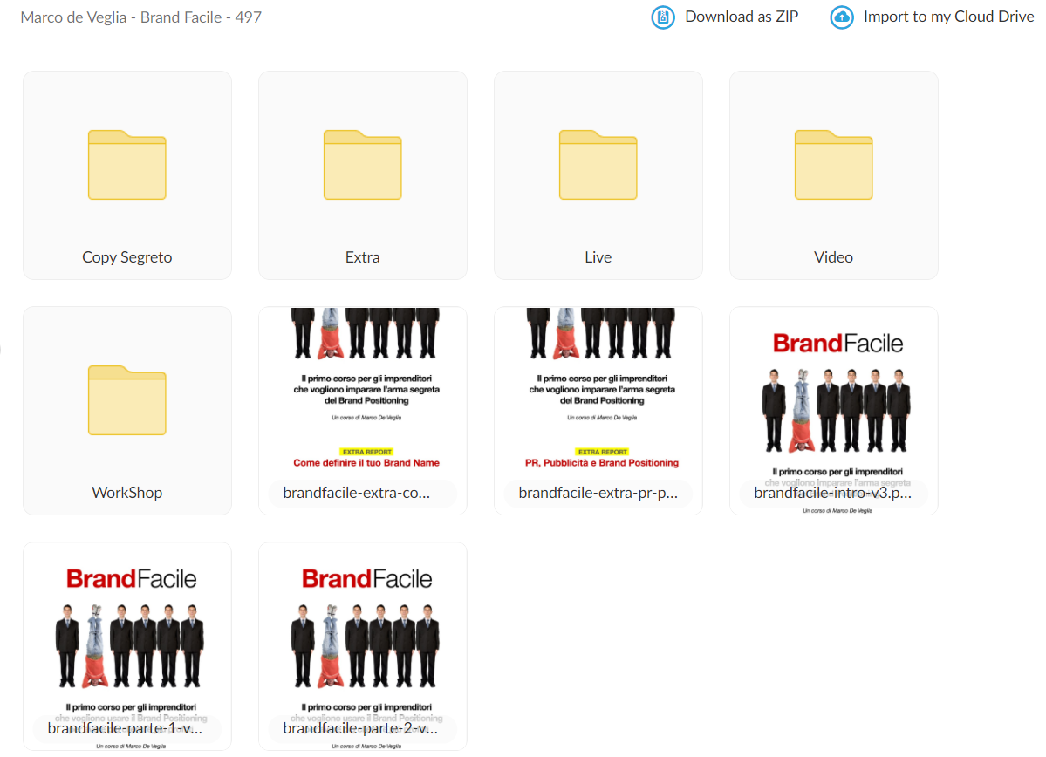Open the WorkShop folder icon
Screen dimensions: 1046x757
(x=126, y=400)
